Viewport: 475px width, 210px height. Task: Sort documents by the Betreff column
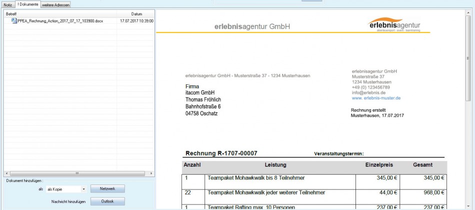60,14
